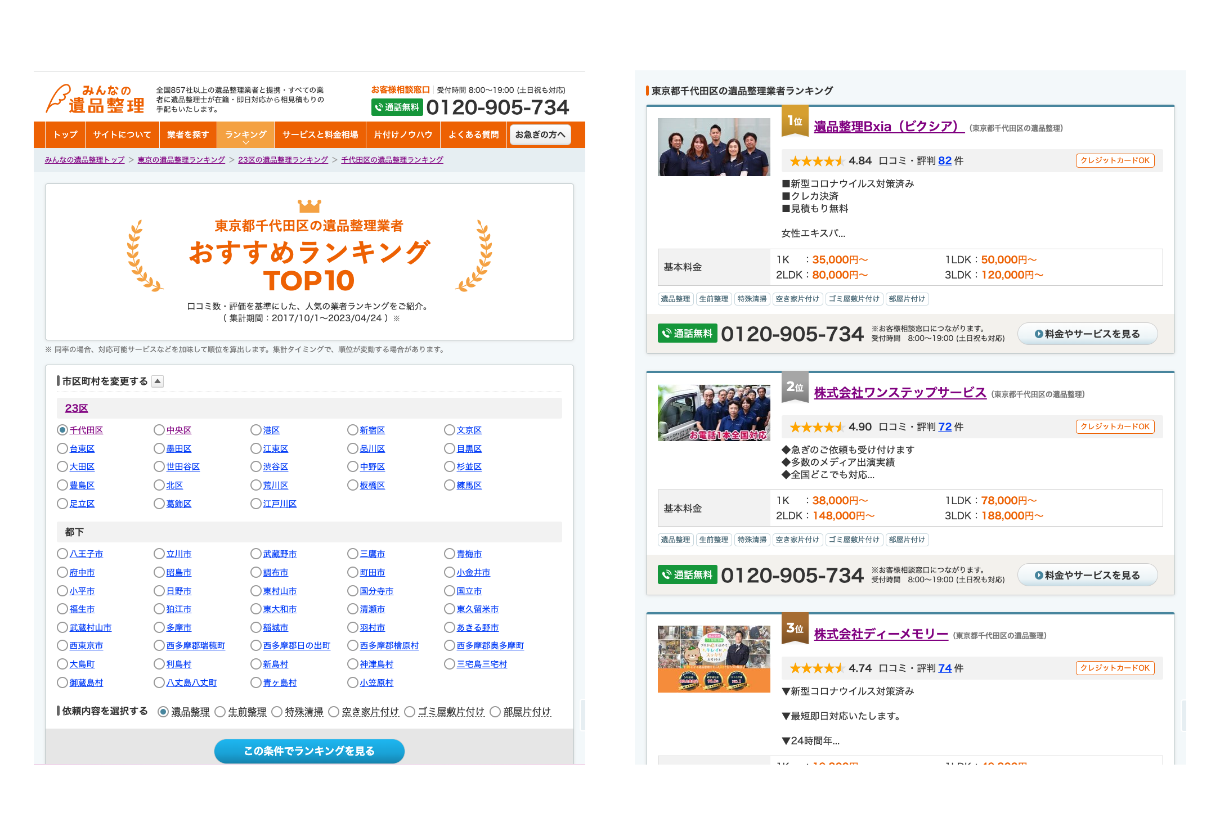This screenshot has width=1220, height=813.
Task: Click the みんなの遺品整理 site logo
Action: 95,99
